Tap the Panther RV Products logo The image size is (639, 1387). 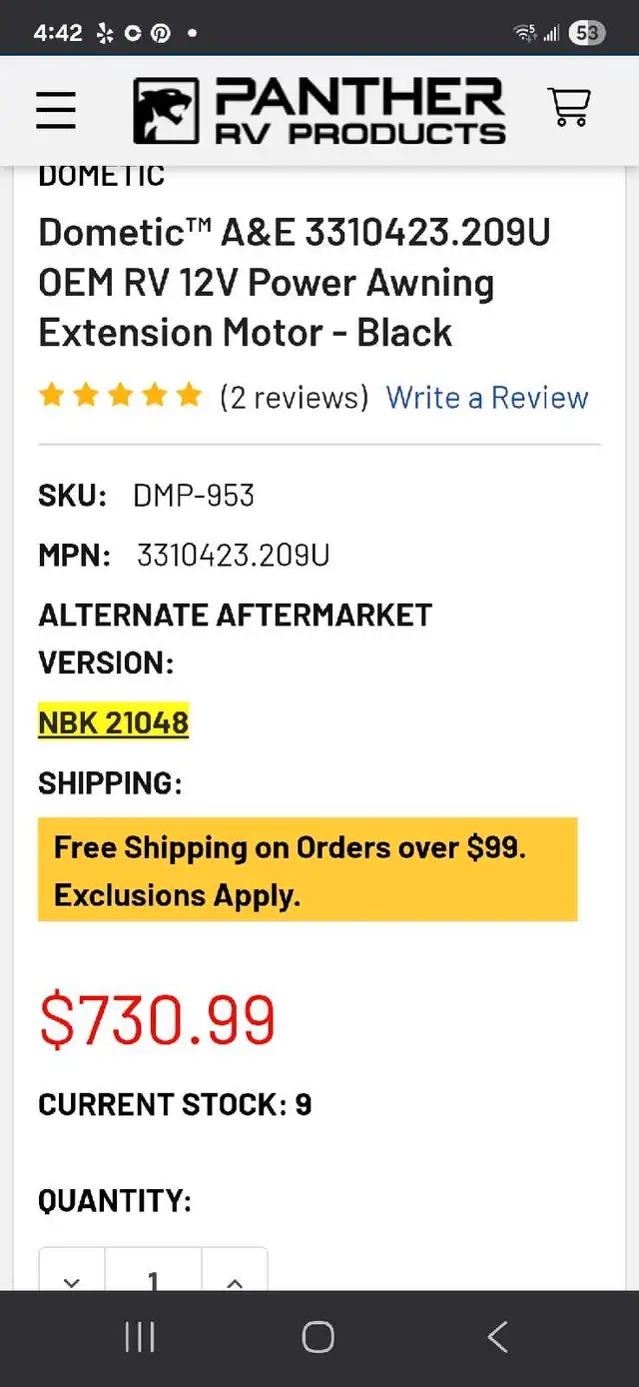pos(319,110)
